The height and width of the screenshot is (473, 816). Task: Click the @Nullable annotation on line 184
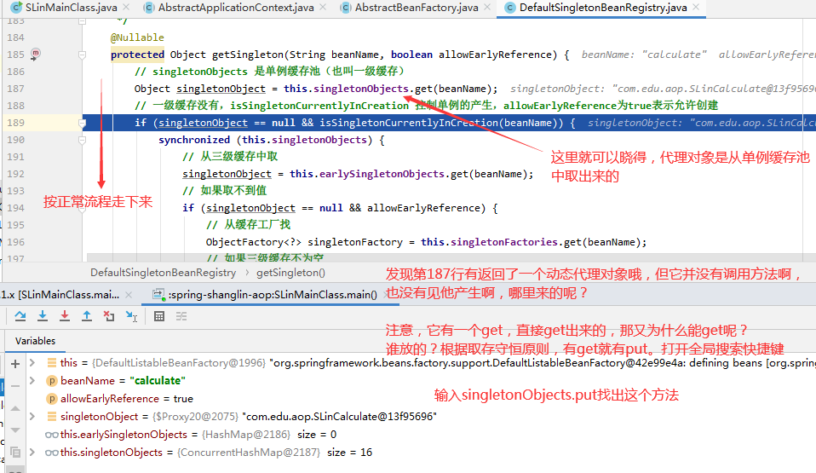click(137, 37)
